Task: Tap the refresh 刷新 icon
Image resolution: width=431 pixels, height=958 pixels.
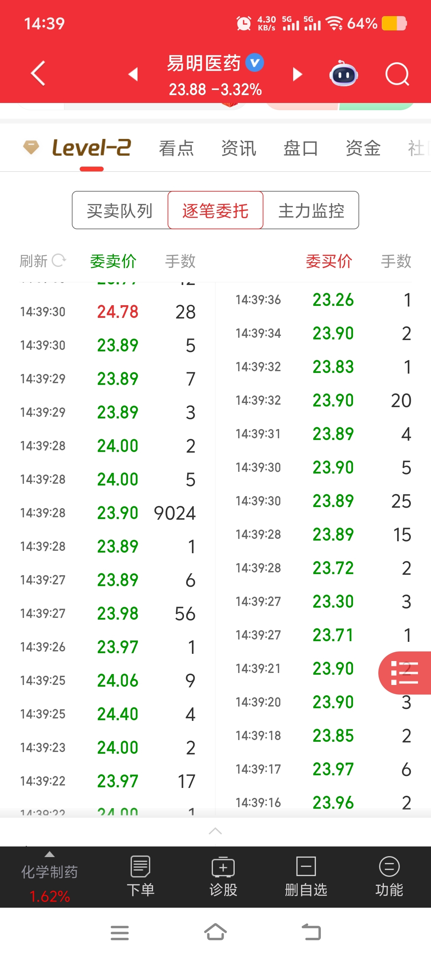Action: (59, 260)
